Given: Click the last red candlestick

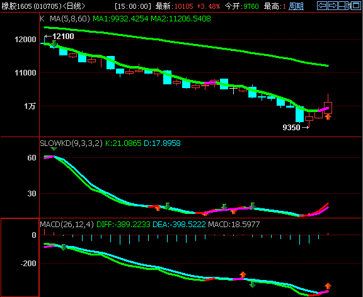Looking at the screenshot, I should coord(328,106).
